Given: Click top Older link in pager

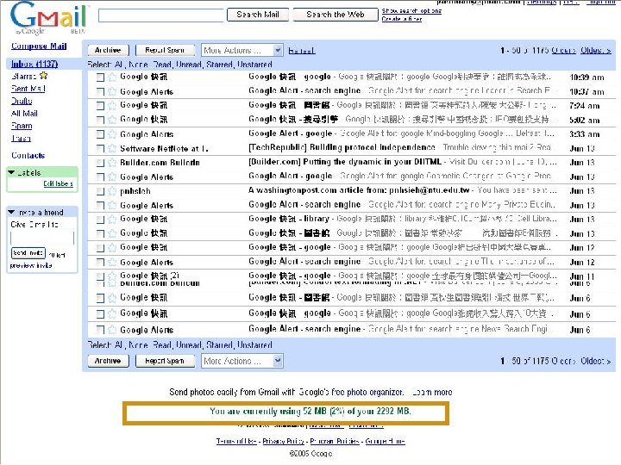Looking at the screenshot, I should pos(563,50).
